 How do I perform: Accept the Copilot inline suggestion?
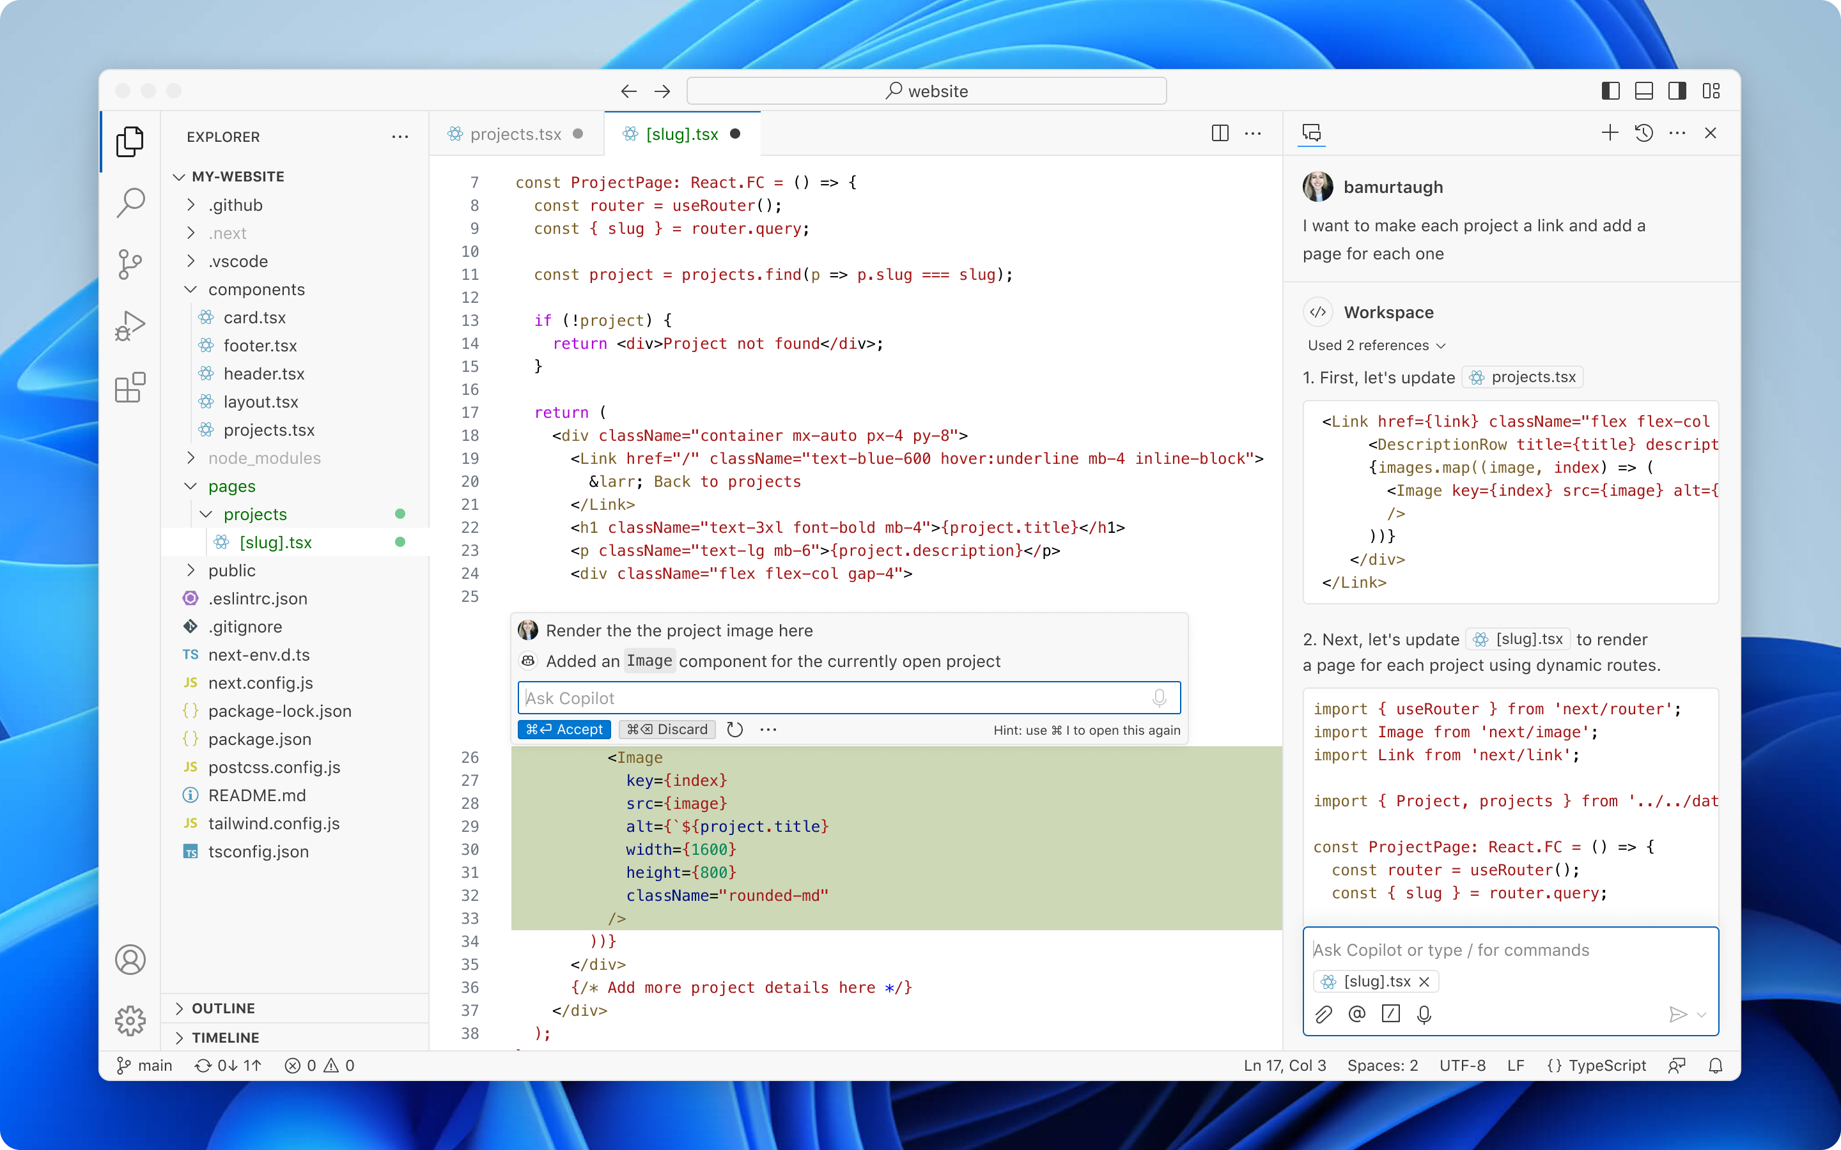[x=562, y=729]
